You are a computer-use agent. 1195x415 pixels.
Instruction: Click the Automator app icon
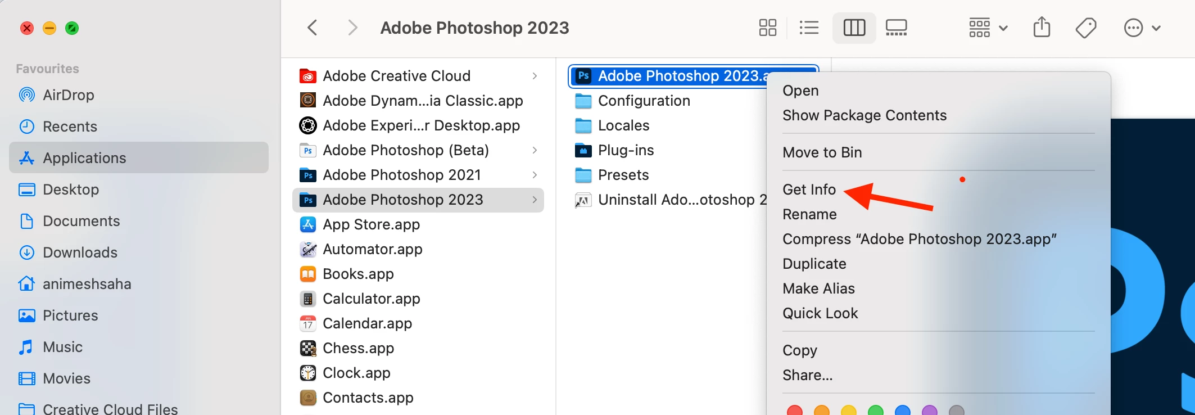pyautogui.click(x=308, y=249)
